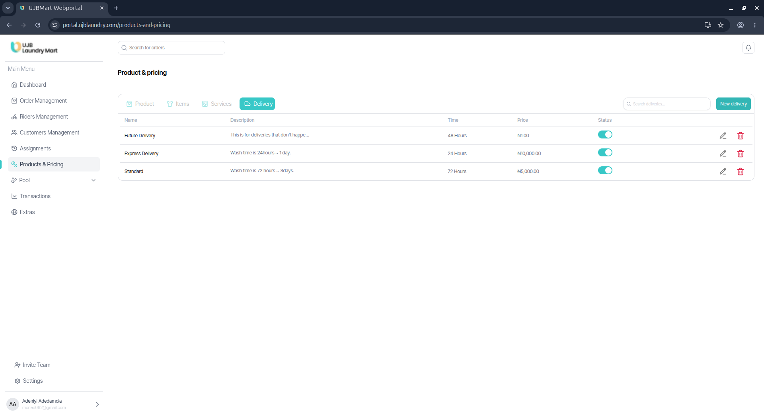Click the Express Delivery name
Image resolution: width=764 pixels, height=417 pixels.
(x=141, y=154)
